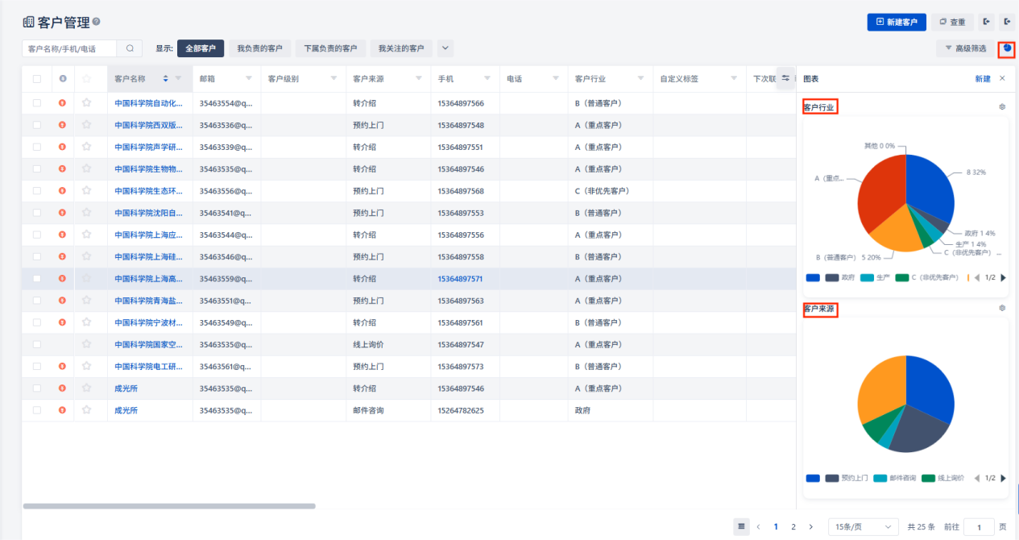The image size is (1019, 540).
Task: Close the 图表 panel
Action: click(1002, 78)
